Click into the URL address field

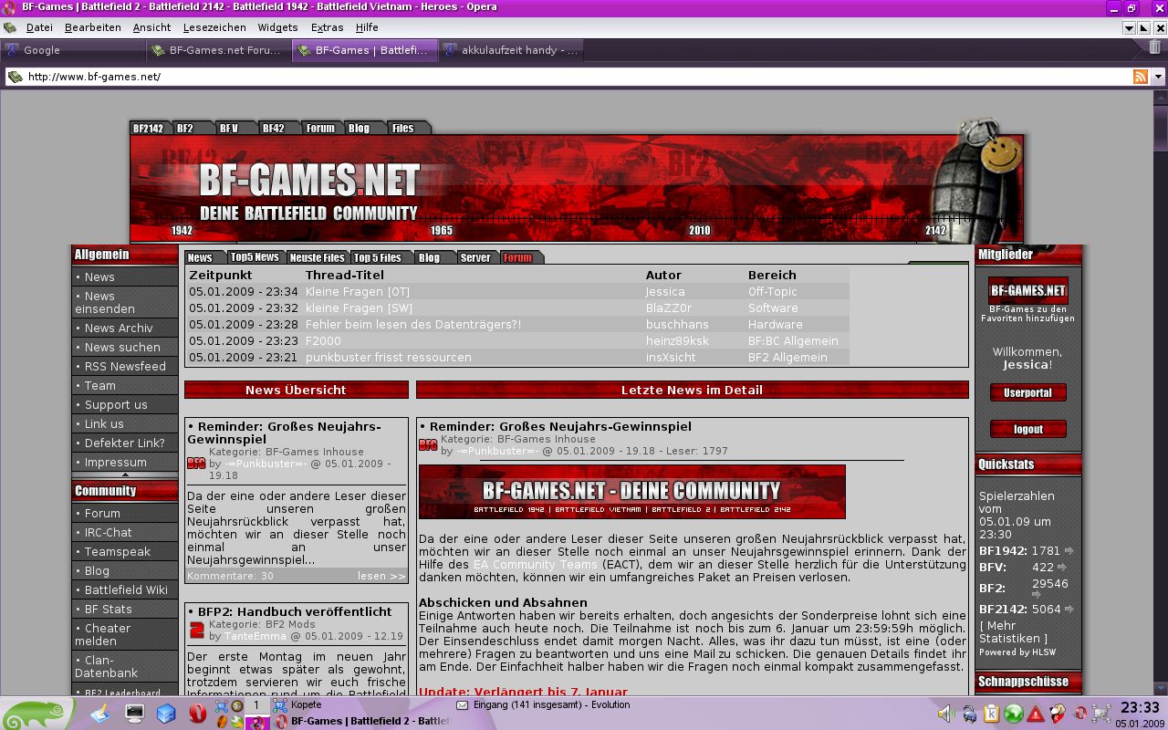(x=547, y=77)
